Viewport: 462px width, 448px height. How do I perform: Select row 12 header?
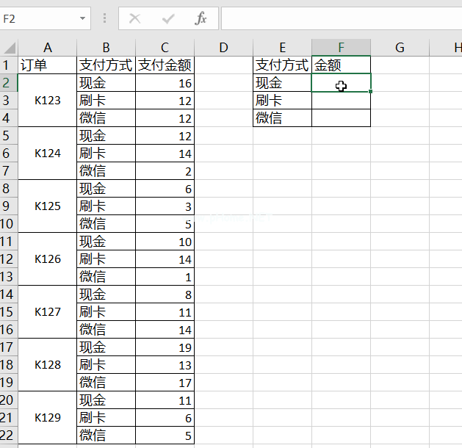click(x=9, y=259)
